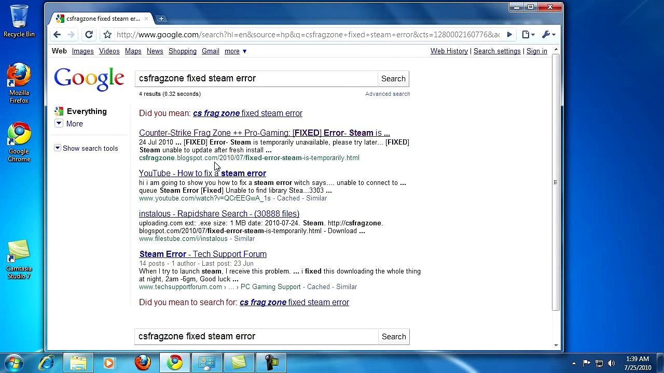Open Web History link
The width and height of the screenshot is (664, 373).
tap(449, 51)
